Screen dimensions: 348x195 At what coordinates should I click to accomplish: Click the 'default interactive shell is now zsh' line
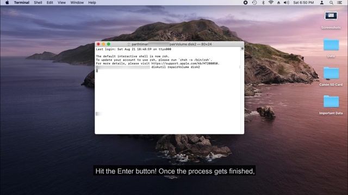point(133,56)
